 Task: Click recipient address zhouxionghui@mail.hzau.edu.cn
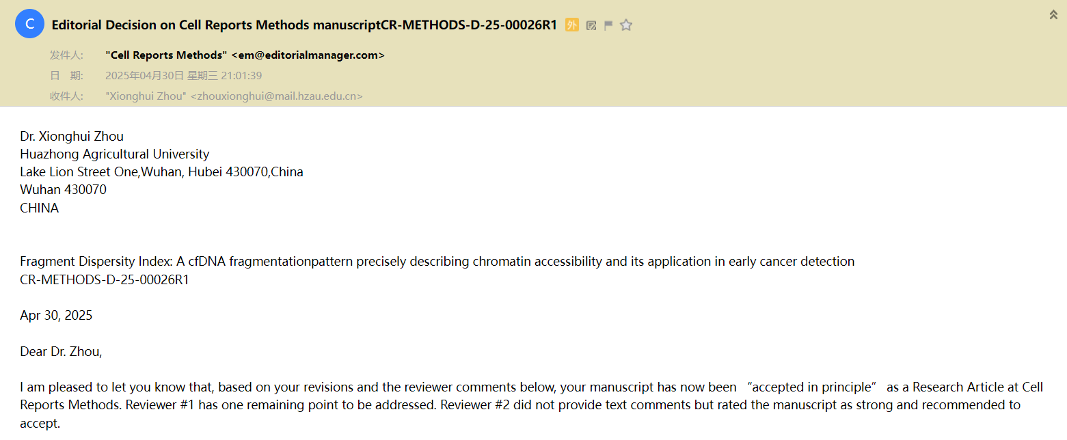click(x=276, y=96)
